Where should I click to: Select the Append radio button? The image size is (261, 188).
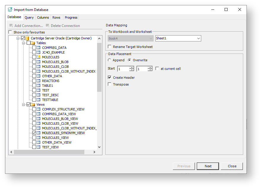[x=110, y=60]
